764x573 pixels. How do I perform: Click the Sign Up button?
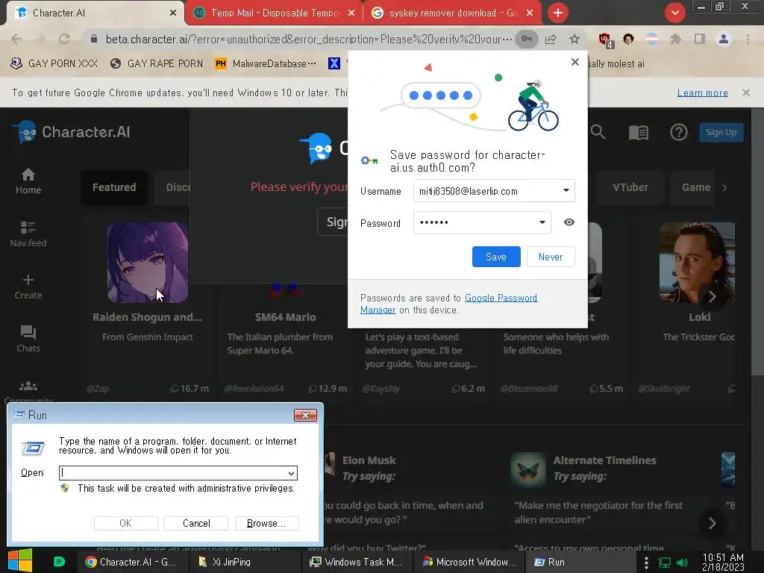coord(721,132)
